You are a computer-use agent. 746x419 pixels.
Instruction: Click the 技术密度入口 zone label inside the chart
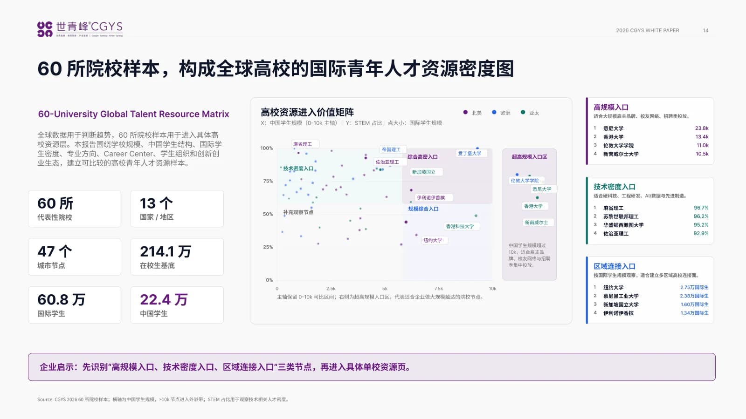(298, 169)
